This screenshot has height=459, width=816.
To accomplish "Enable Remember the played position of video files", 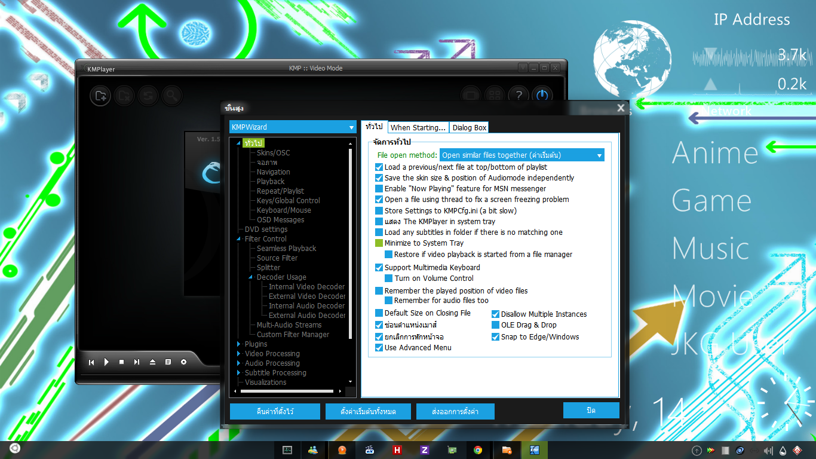I will click(x=379, y=291).
